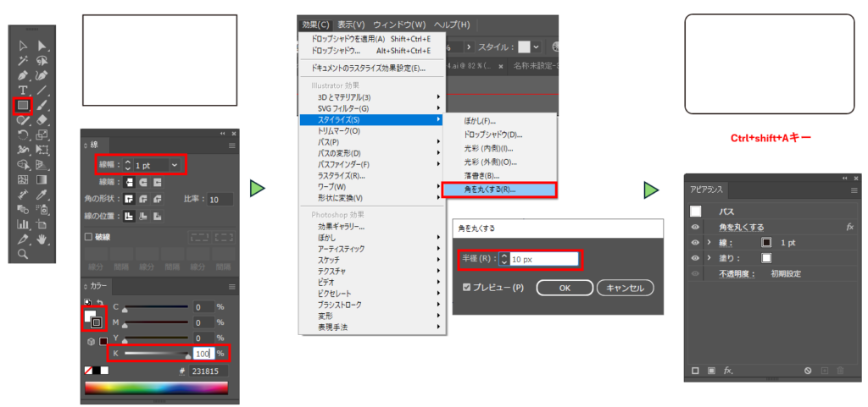Enable the 破線 dashed line checkbox

89,237
